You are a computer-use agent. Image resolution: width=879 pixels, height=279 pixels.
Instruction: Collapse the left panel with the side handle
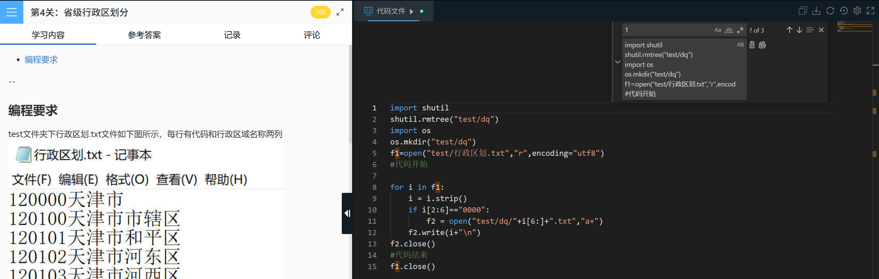click(347, 213)
